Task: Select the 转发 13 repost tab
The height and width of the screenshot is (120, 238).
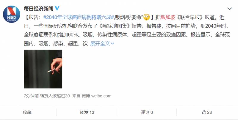Action: click(87, 112)
